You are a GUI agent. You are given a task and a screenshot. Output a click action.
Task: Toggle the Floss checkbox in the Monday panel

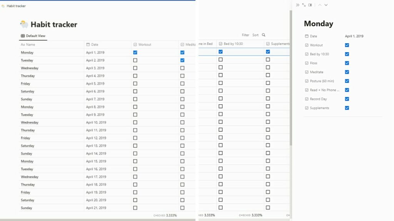tap(347, 63)
